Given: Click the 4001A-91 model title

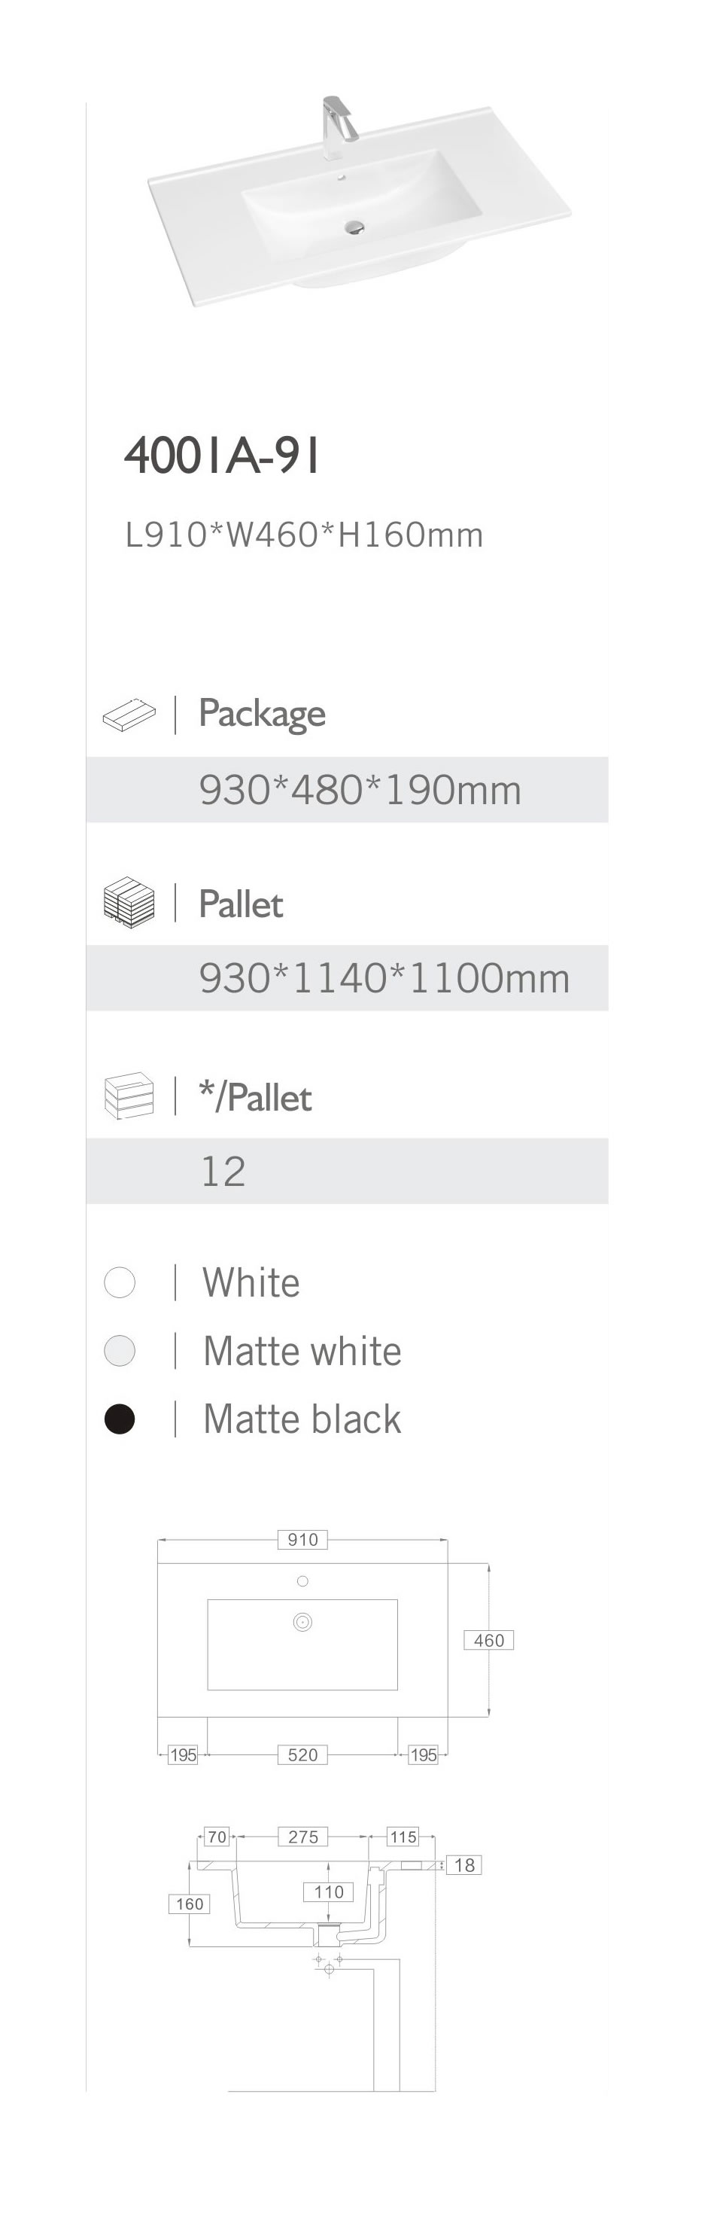Looking at the screenshot, I should 223,455.
